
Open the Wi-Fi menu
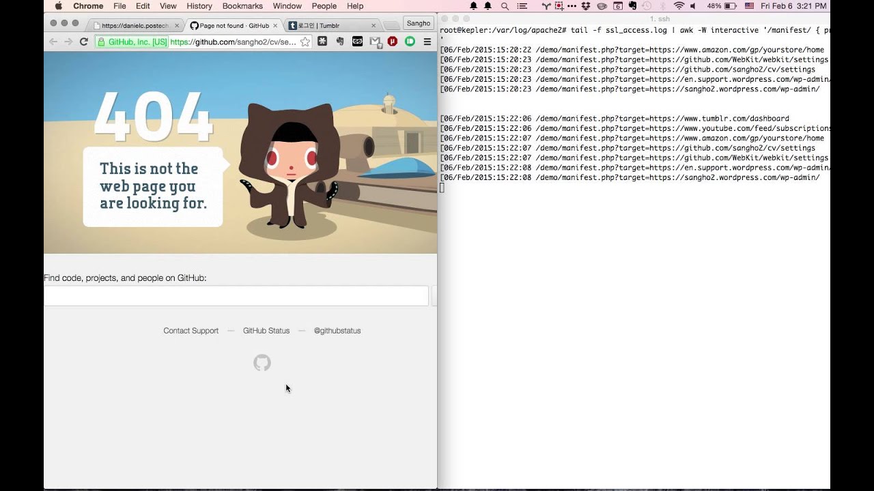coord(679,6)
